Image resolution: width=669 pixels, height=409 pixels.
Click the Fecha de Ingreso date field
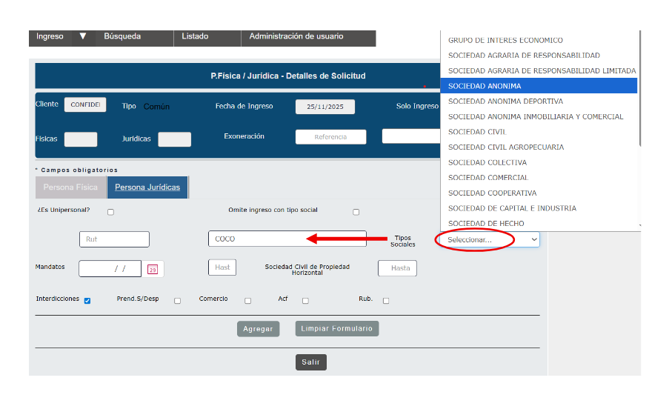click(324, 107)
